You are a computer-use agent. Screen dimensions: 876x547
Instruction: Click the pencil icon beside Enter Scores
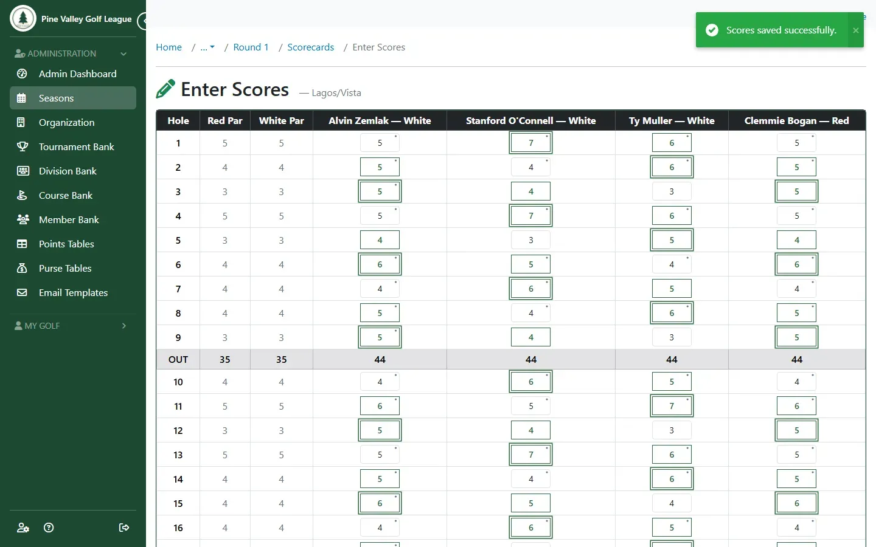(x=165, y=89)
